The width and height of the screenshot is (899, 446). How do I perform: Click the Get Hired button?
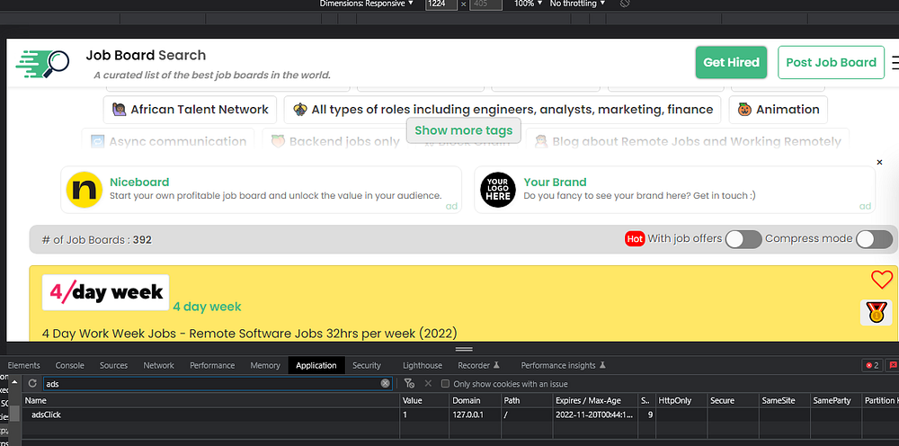[x=731, y=62]
